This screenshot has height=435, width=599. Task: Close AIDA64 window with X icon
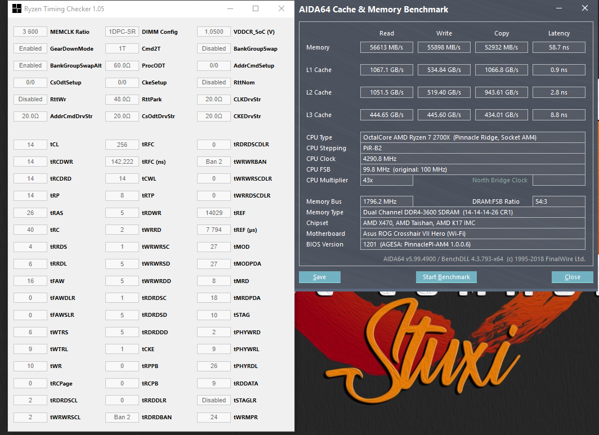tap(584, 8)
